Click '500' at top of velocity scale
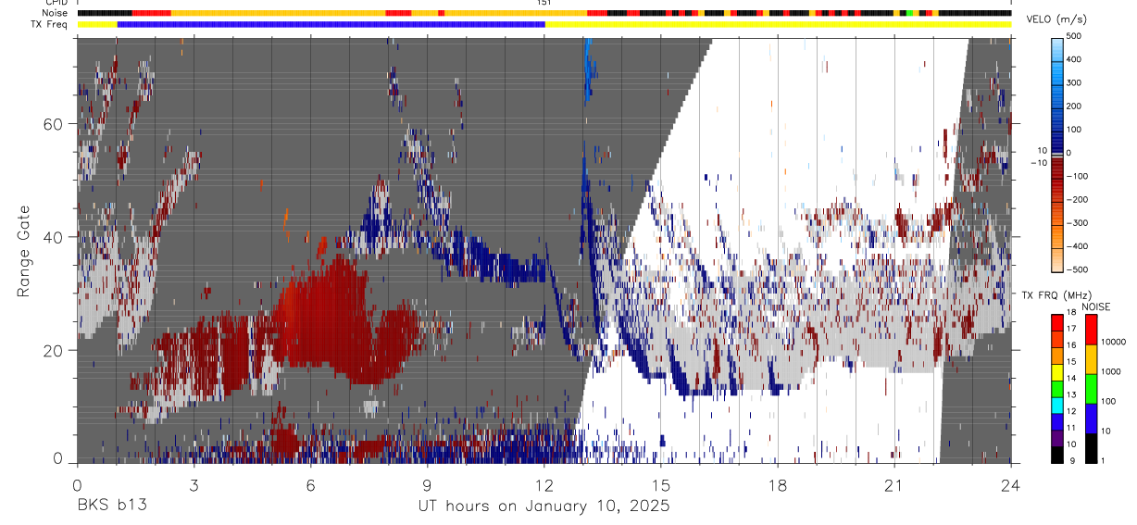Image resolution: width=1137 pixels, height=525 pixels. click(x=1074, y=36)
